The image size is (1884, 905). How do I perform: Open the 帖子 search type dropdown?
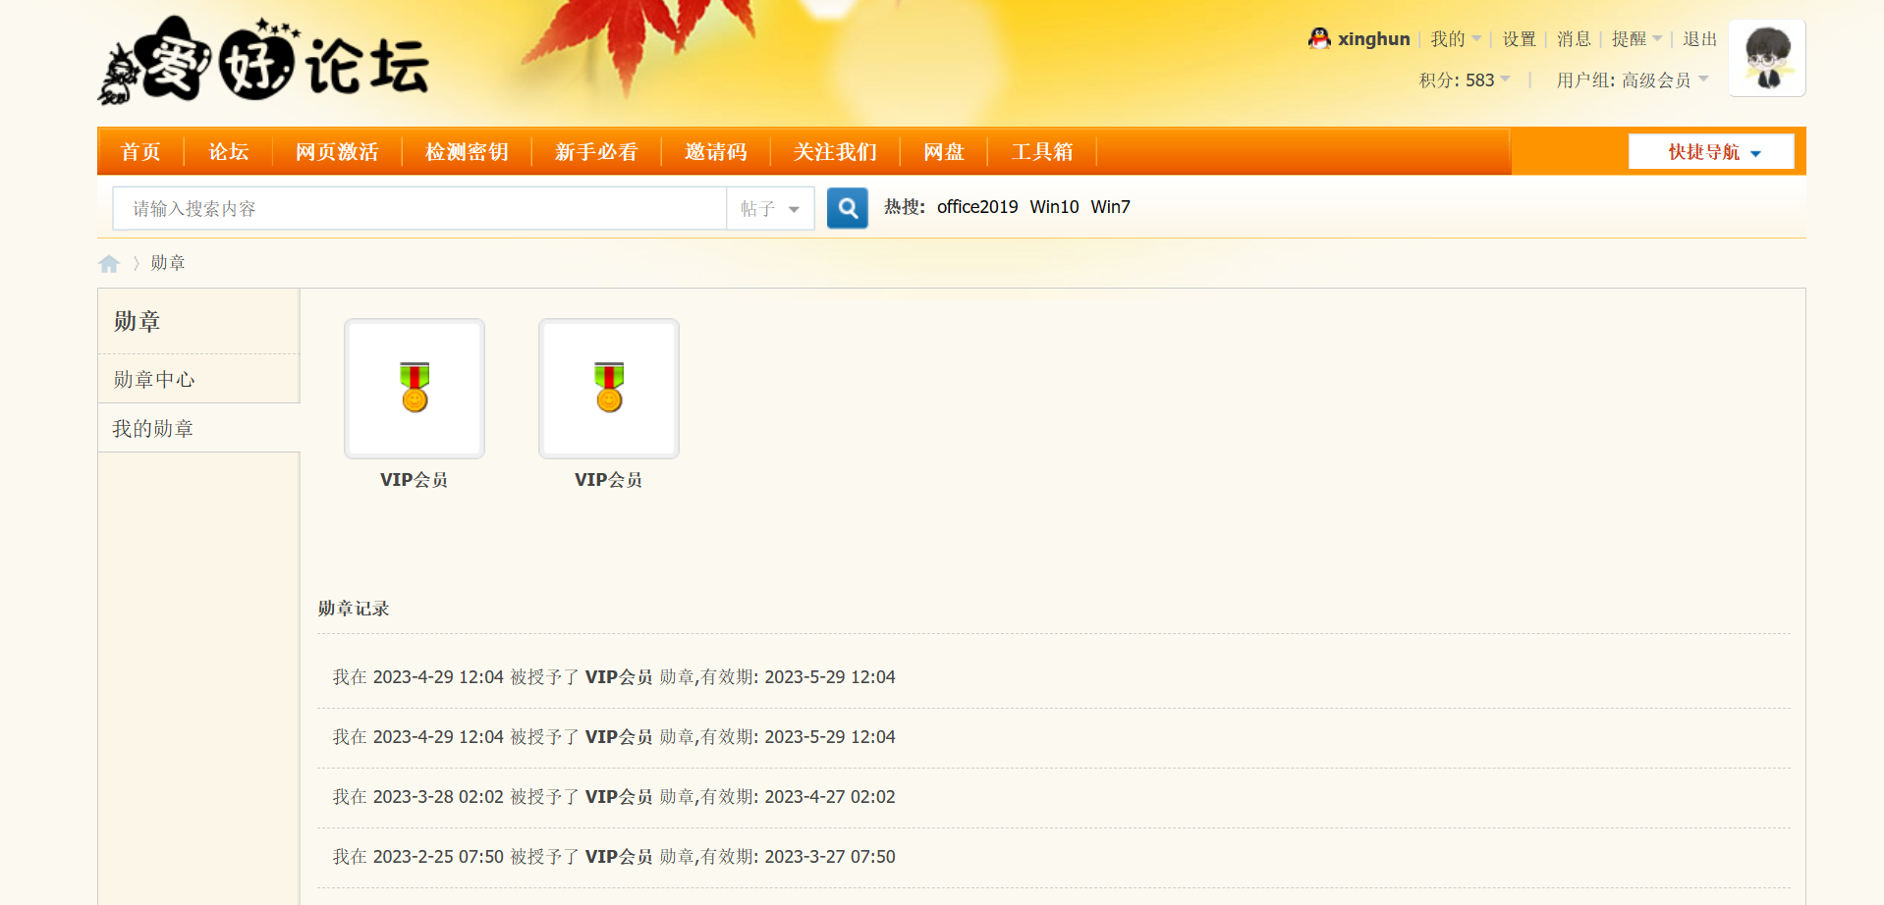pyautogui.click(x=770, y=208)
